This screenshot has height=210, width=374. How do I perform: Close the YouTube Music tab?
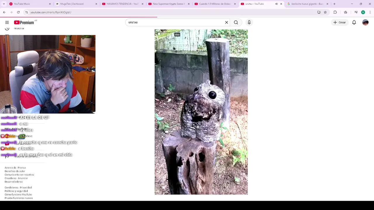pos(50,4)
